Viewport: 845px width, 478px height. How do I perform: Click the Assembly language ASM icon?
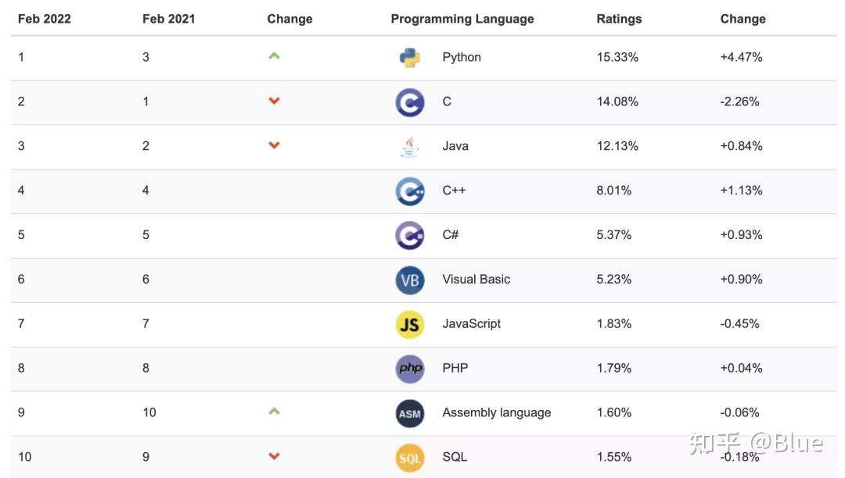(x=409, y=413)
